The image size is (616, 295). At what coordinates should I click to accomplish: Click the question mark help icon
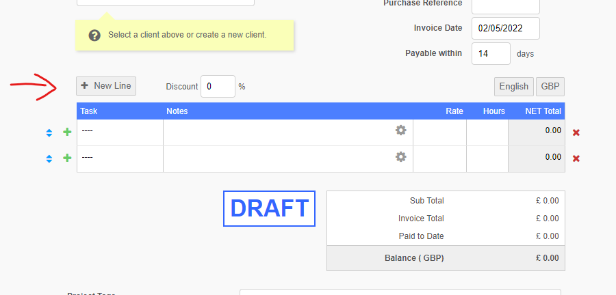95,35
